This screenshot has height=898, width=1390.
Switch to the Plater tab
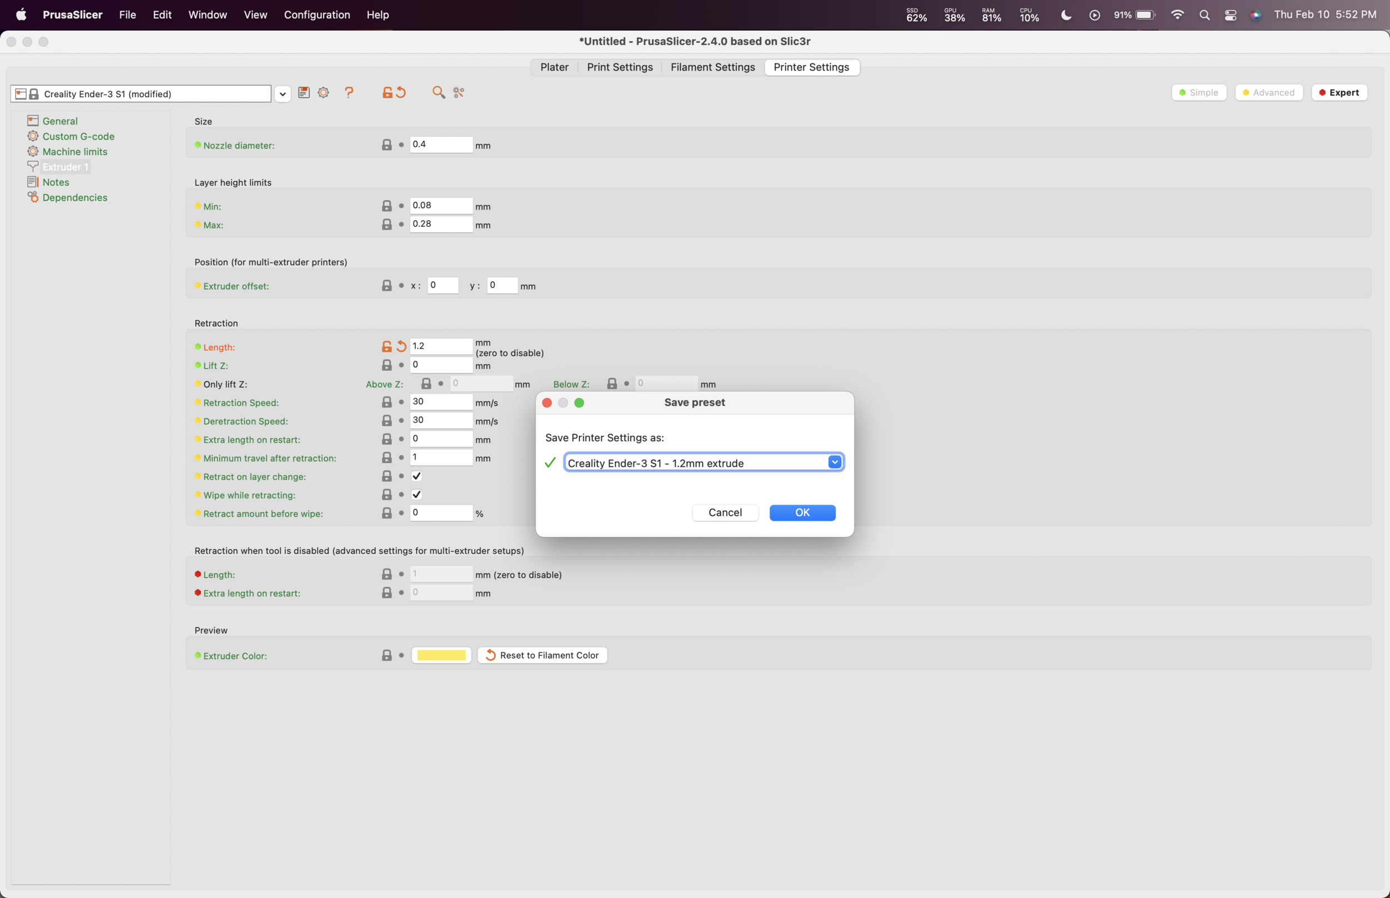(x=554, y=67)
